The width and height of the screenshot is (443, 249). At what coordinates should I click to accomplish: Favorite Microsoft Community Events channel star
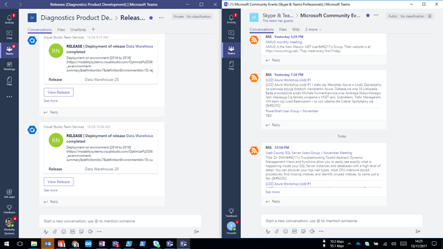368,15
